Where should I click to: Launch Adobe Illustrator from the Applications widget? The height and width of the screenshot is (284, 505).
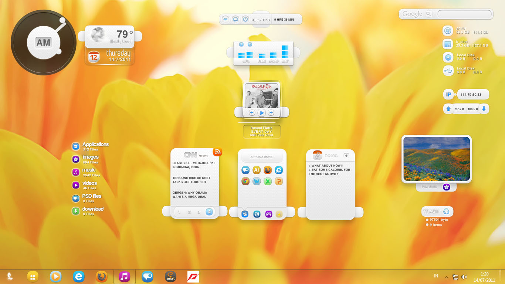point(257,170)
